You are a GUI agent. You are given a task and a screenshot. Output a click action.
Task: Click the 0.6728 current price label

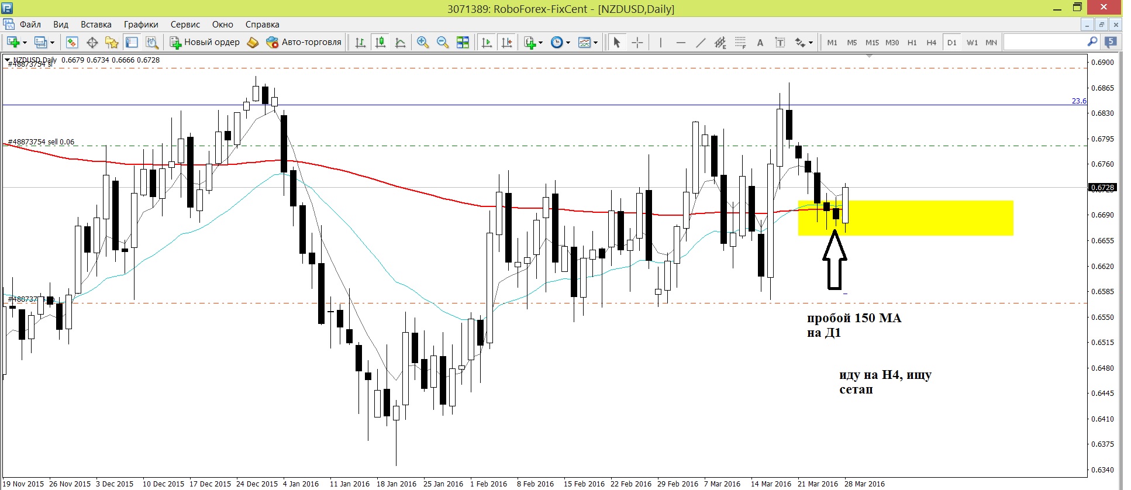pos(1102,188)
